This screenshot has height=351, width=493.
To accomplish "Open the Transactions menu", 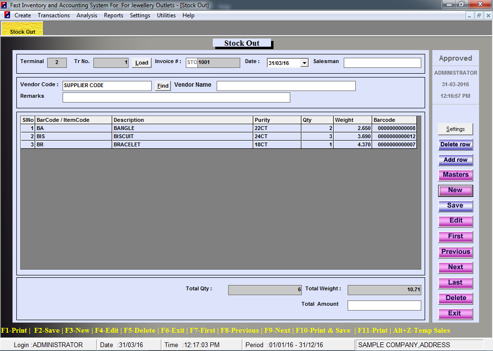I will (53, 15).
